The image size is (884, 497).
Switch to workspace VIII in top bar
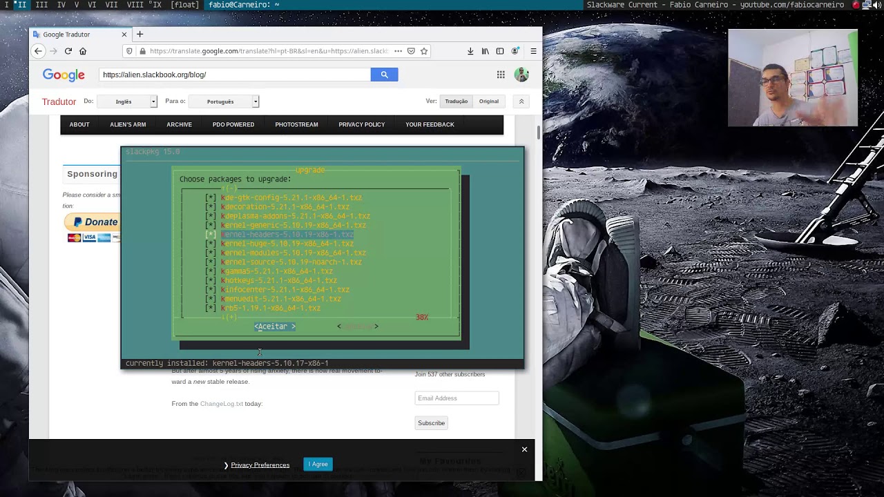pyautogui.click(x=135, y=5)
